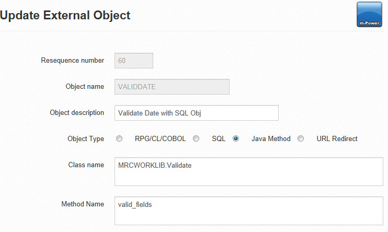The image size is (388, 232).
Task: Click the Update External Object heading
Action: point(65,15)
